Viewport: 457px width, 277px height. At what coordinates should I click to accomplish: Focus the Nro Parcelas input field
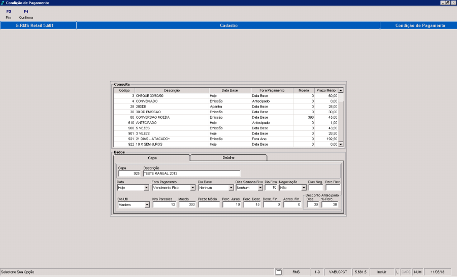pyautogui.click(x=164, y=205)
